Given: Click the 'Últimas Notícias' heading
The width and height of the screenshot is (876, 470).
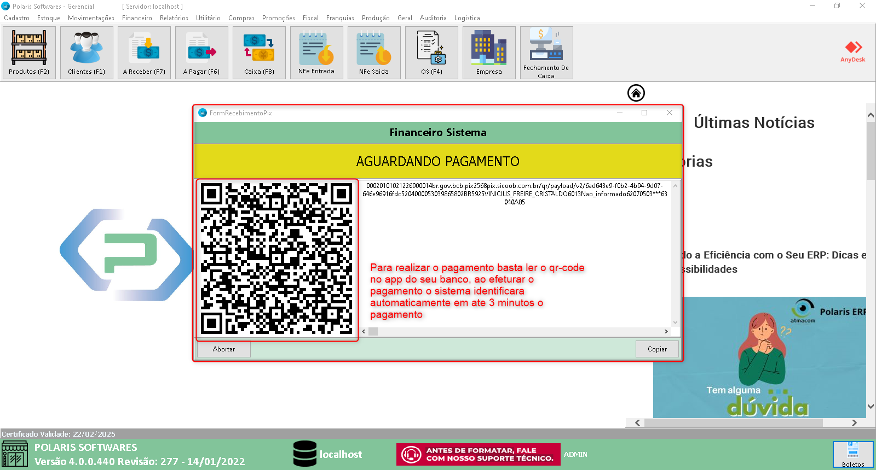Looking at the screenshot, I should (754, 122).
